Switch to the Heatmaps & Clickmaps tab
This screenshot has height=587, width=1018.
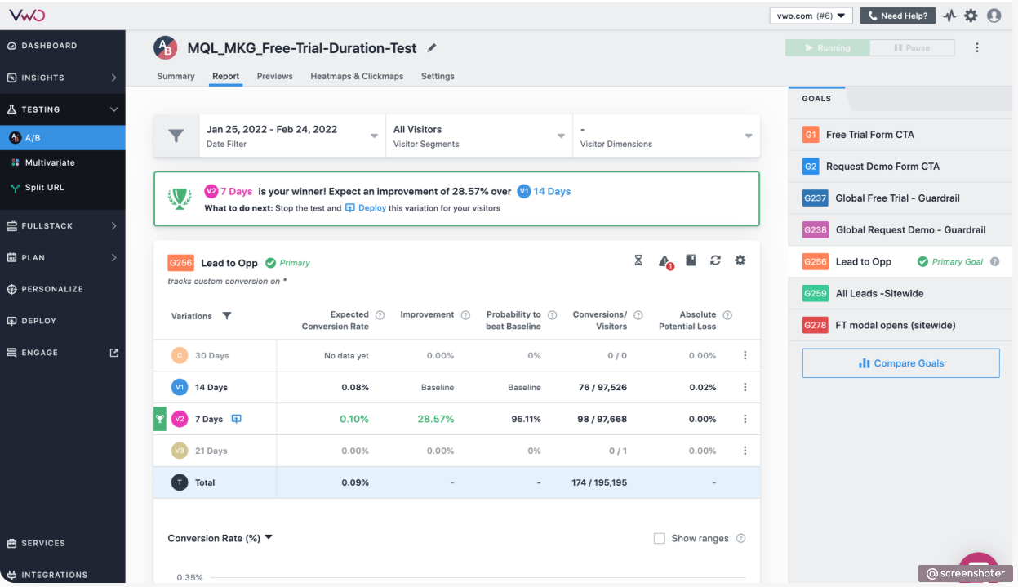pos(357,76)
